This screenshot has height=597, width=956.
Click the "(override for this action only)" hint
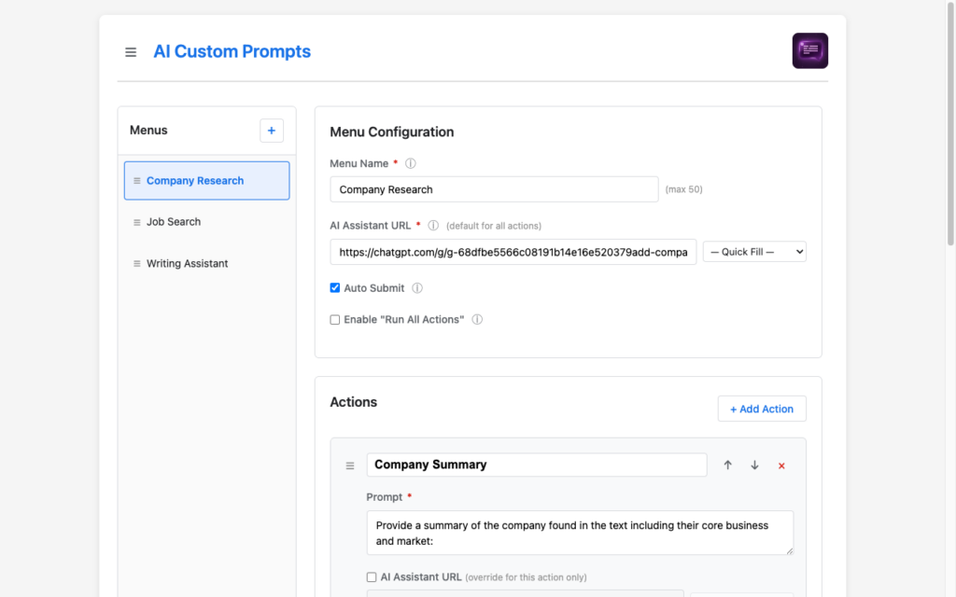[526, 577]
